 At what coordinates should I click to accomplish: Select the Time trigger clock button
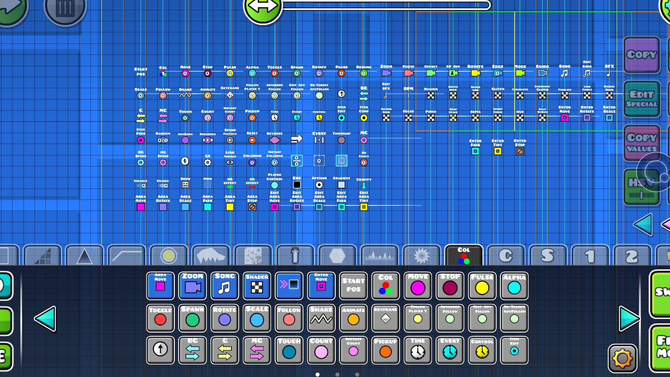(x=418, y=350)
